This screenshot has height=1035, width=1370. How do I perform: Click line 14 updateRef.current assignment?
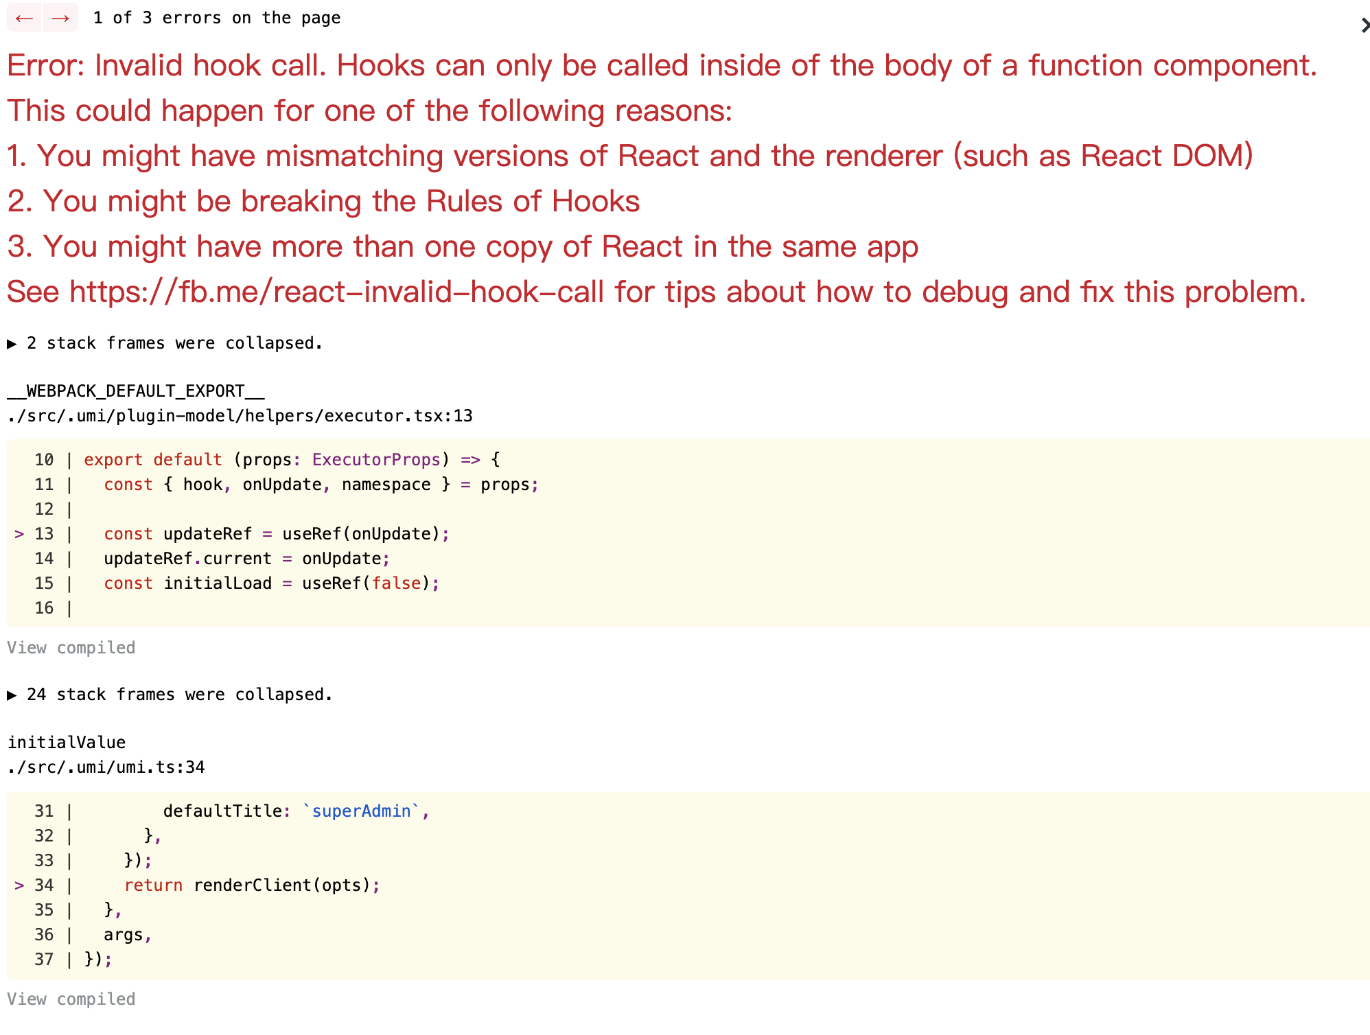point(247,559)
